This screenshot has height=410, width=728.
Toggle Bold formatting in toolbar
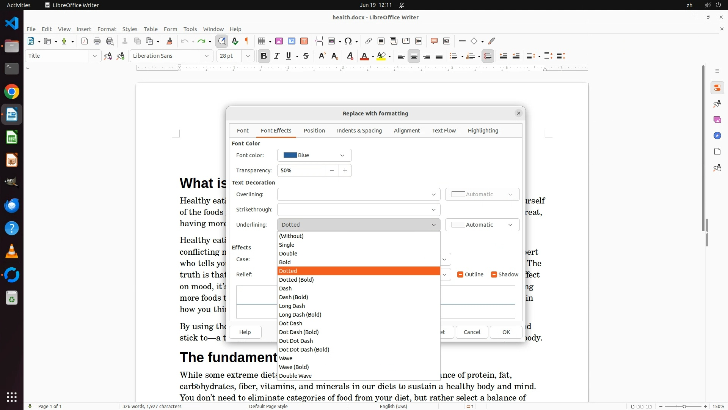coord(264,56)
